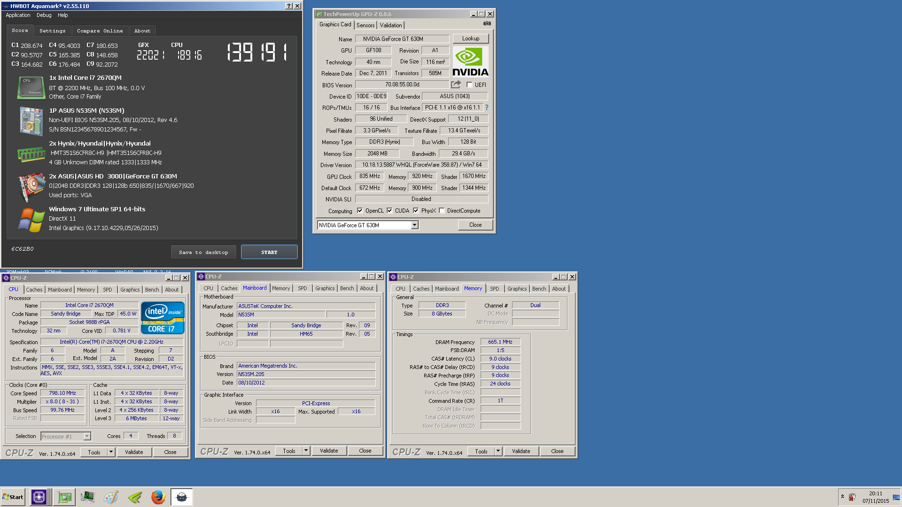This screenshot has width=902, height=507.
Task: Expand the Tools dropdown arrow in CPU-Z Mainboard window
Action: point(306,451)
